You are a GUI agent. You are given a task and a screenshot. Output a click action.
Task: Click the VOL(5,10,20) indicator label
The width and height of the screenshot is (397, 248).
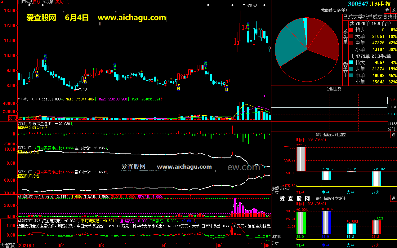pyautogui.click(x=29, y=100)
